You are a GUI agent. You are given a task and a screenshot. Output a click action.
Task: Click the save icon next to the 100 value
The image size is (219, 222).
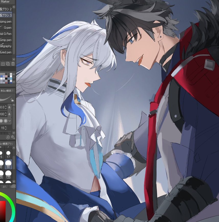(9, 114)
